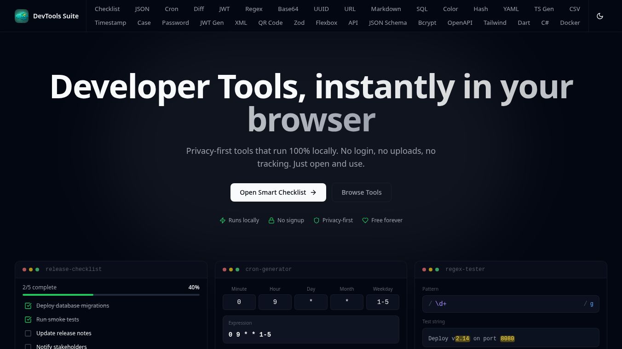622x349 pixels.
Task: Choose Dart from navigation
Action: (x=524, y=23)
